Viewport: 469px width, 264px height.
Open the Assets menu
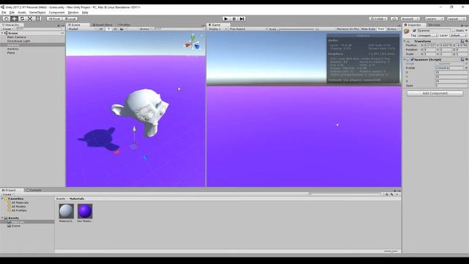21,12
